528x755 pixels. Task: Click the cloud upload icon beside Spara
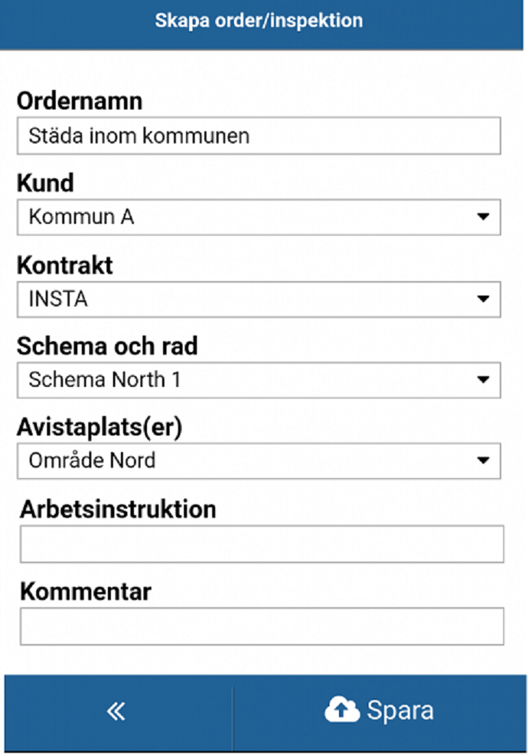[342, 710]
